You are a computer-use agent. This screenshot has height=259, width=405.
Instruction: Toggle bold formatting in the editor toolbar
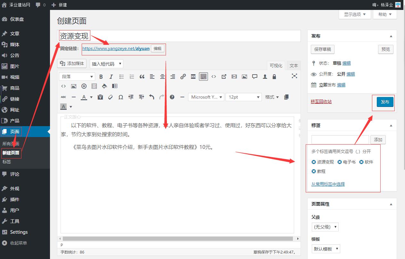click(x=101, y=77)
